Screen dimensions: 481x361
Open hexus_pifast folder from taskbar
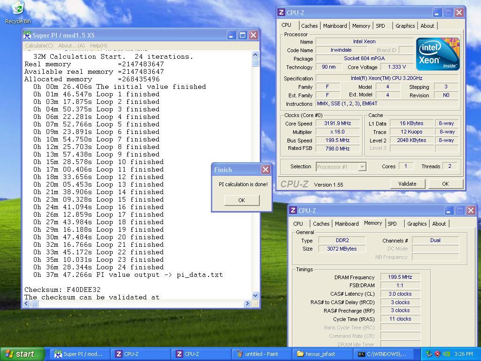click(x=322, y=354)
